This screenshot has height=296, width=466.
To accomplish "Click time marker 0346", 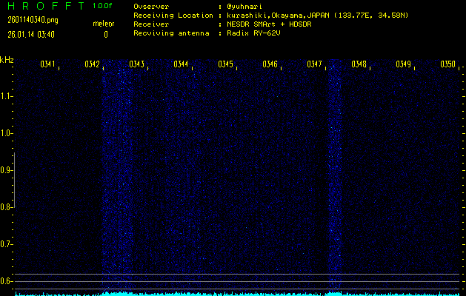I will [270, 64].
